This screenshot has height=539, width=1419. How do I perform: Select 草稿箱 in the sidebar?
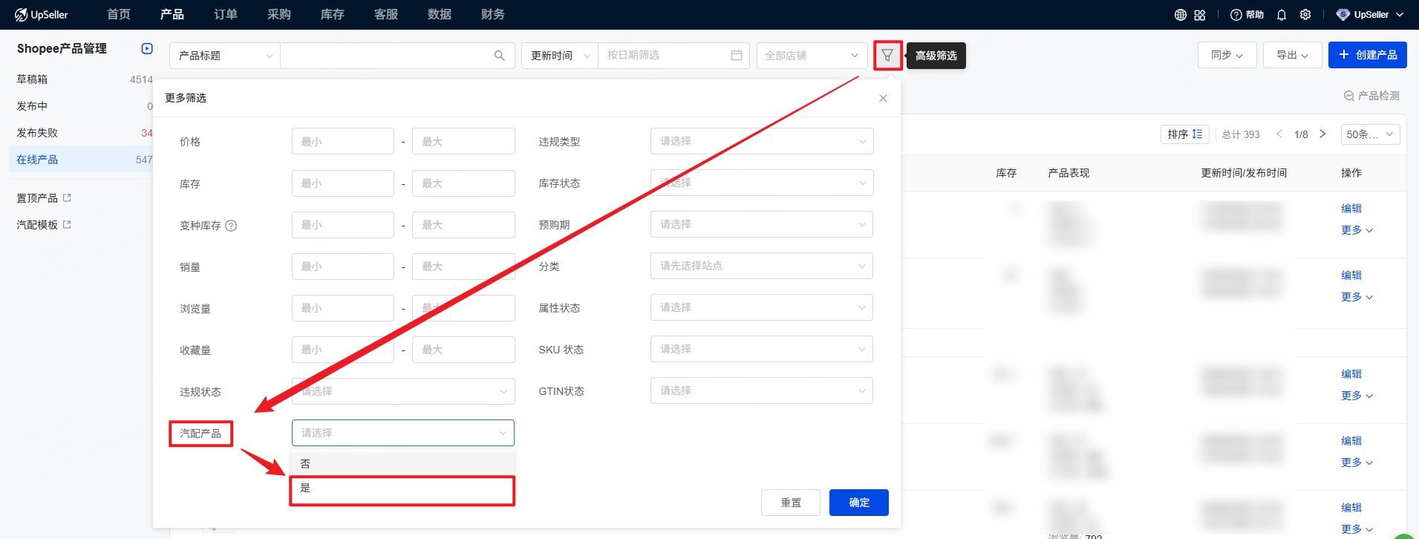pos(32,79)
